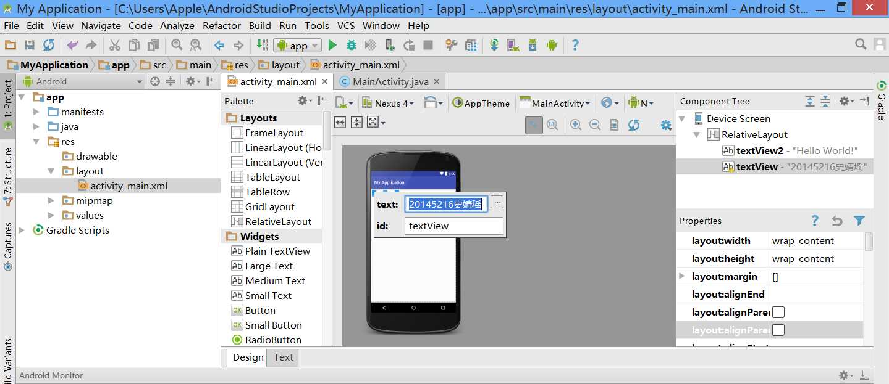
Task: Click the Refresh icon in designer toolbar
Action: point(634,125)
